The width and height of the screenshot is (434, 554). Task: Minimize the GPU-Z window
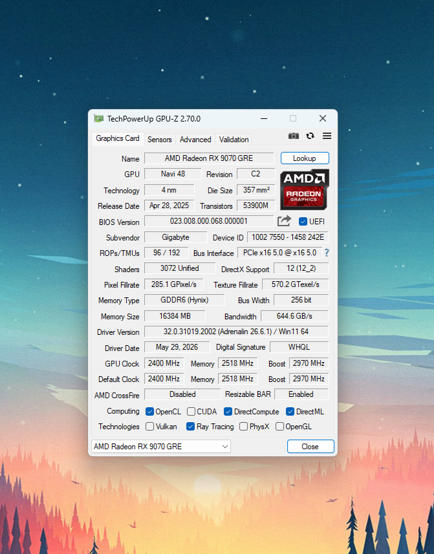pos(264,119)
